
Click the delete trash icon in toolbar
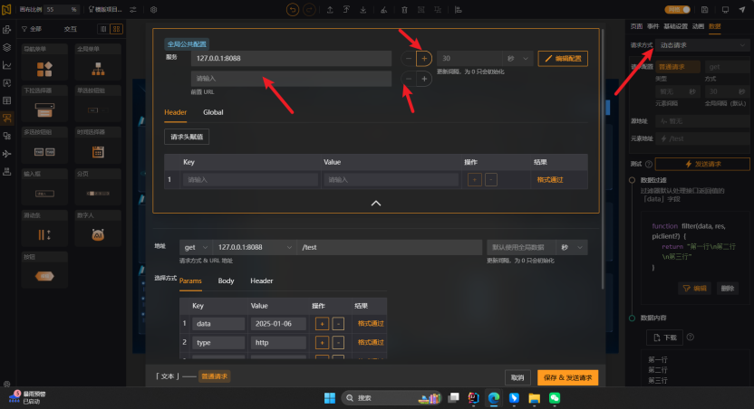[404, 10]
